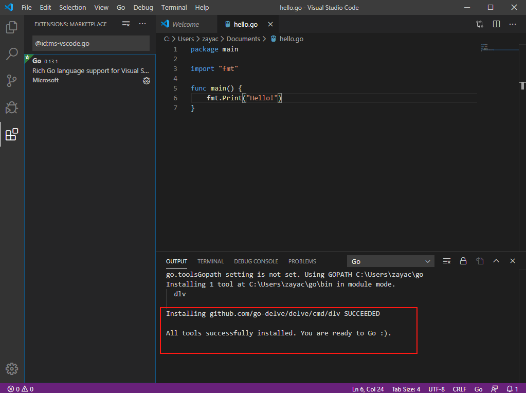Clear extensions search results icon
The width and height of the screenshot is (526, 393).
pos(126,24)
